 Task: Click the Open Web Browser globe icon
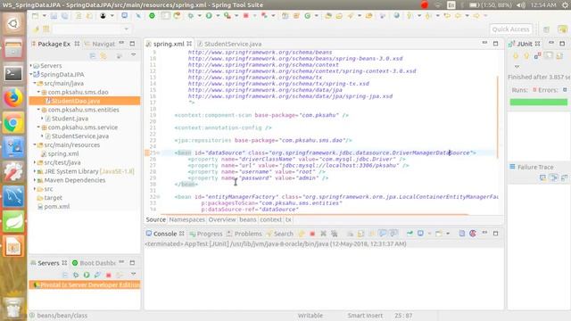pyautogui.click(x=396, y=16)
